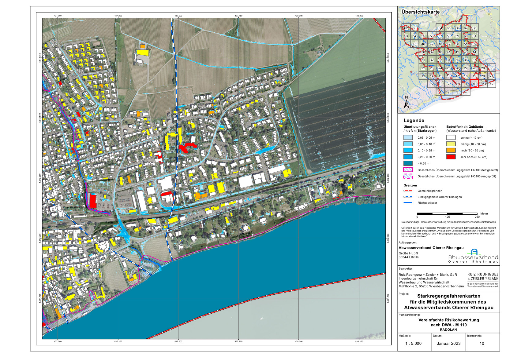Click the yellow 'mäßig (10 - 30 cm)' swatch

451,144
